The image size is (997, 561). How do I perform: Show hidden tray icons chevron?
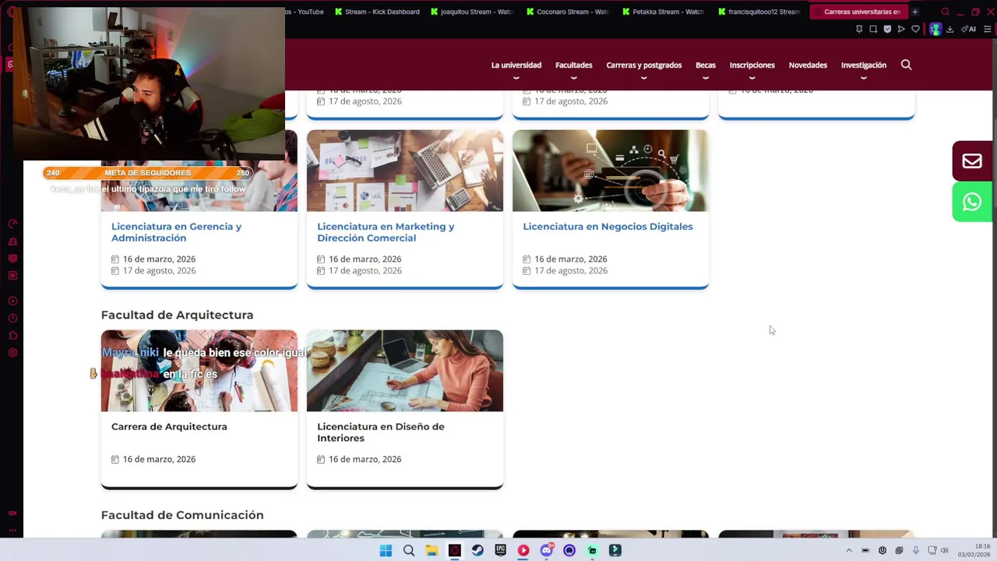pyautogui.click(x=849, y=551)
